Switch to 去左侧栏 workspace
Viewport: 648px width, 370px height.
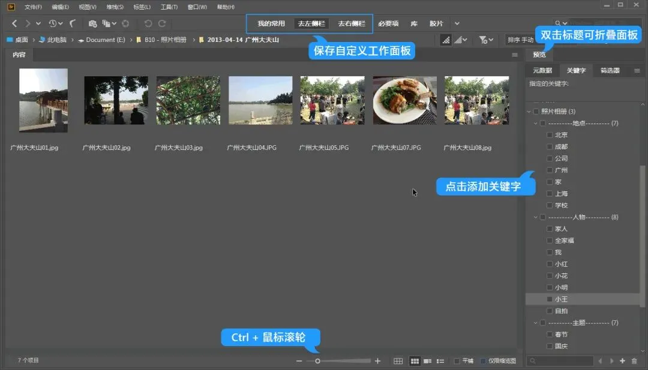click(x=311, y=23)
